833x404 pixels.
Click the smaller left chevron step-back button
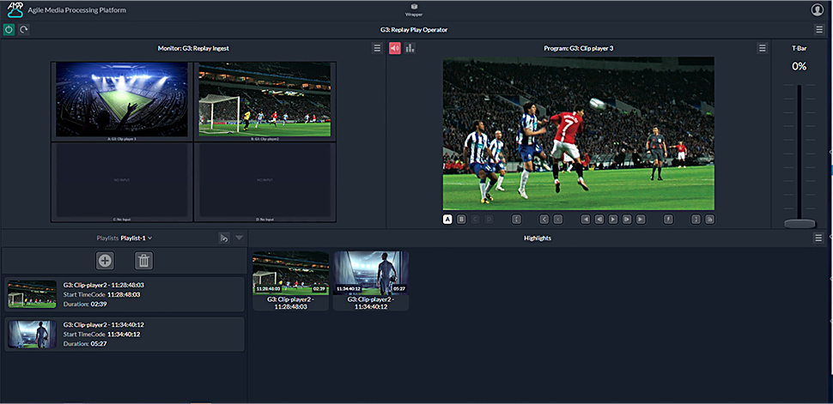[558, 219]
